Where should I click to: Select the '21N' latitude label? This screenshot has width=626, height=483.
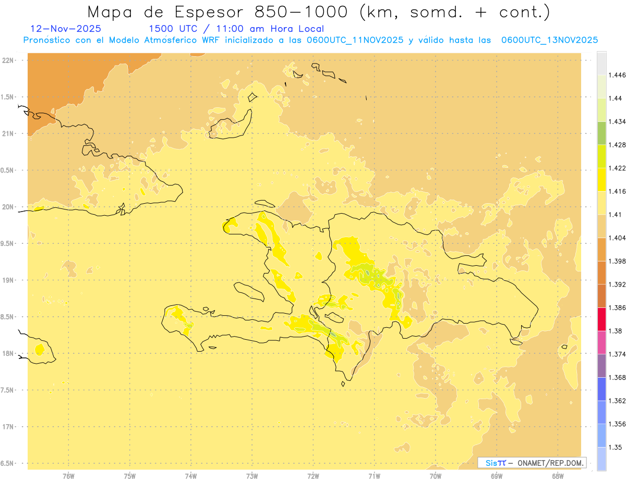pos(8,133)
